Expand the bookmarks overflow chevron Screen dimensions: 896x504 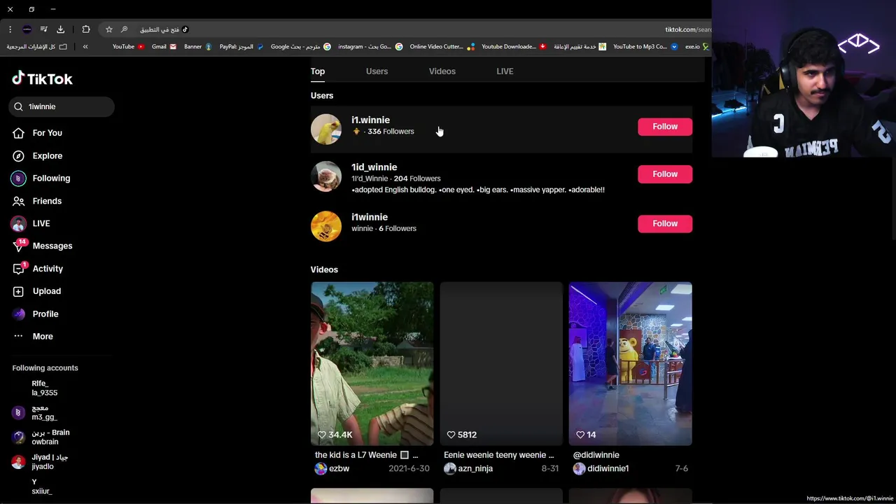[x=85, y=47]
